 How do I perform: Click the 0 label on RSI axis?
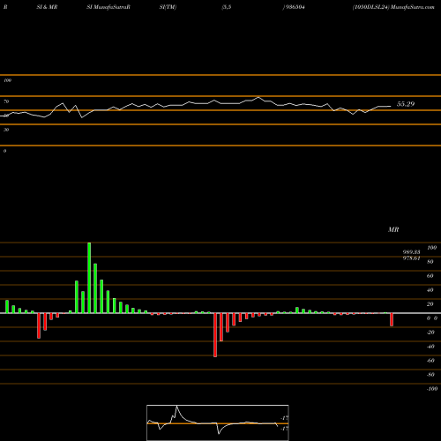click(x=4, y=151)
